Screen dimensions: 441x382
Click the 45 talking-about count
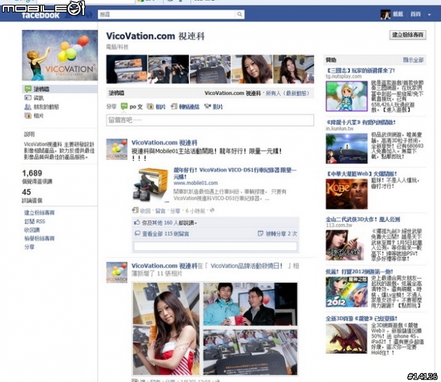click(x=26, y=192)
